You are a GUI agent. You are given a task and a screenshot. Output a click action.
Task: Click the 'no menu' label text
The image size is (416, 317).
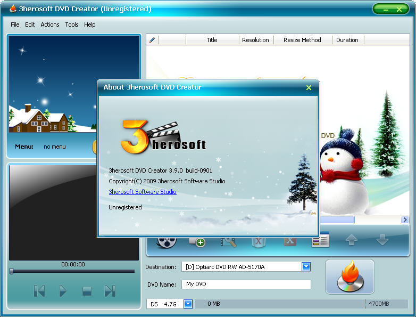click(x=55, y=147)
